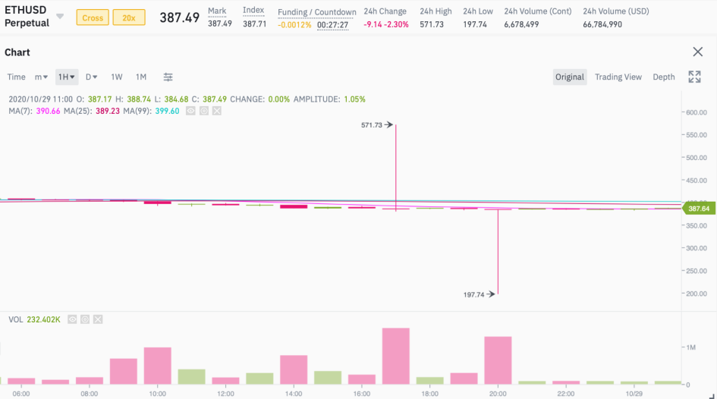The image size is (717, 399).
Task: Click the Index price label
Action: pos(253,10)
